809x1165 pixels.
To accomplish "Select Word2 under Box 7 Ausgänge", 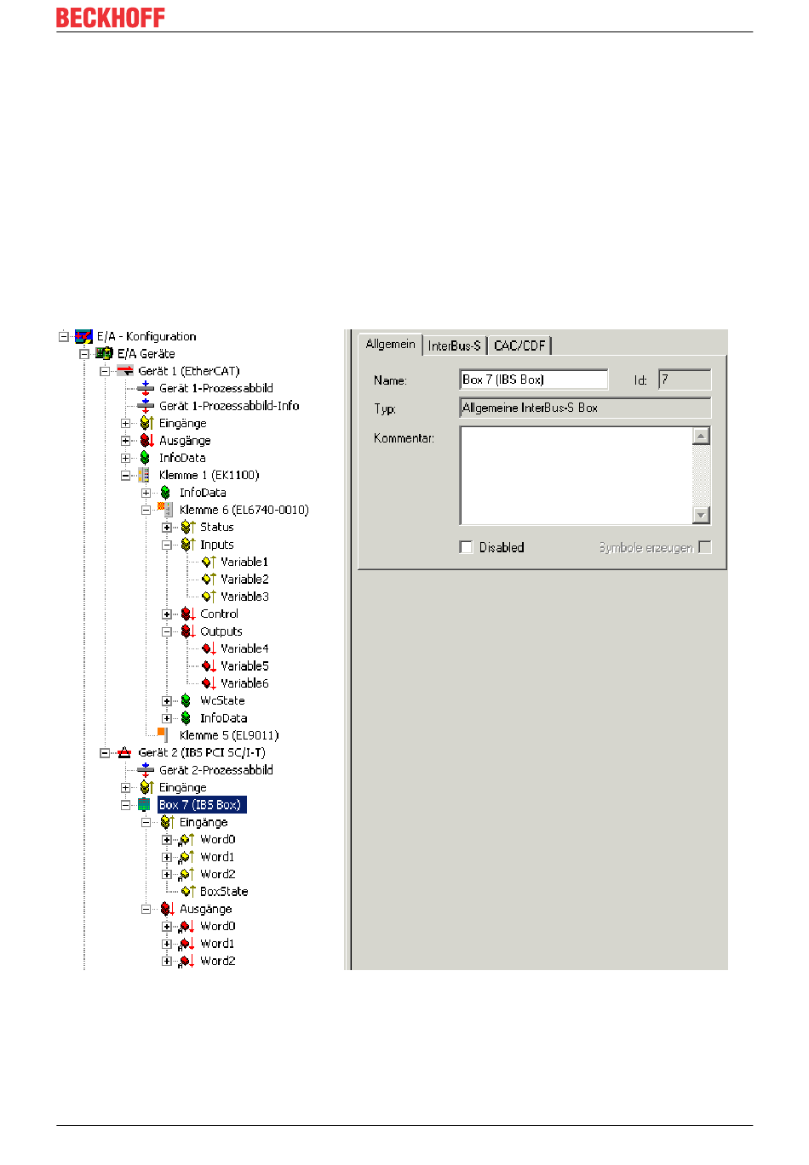I will (218, 961).
